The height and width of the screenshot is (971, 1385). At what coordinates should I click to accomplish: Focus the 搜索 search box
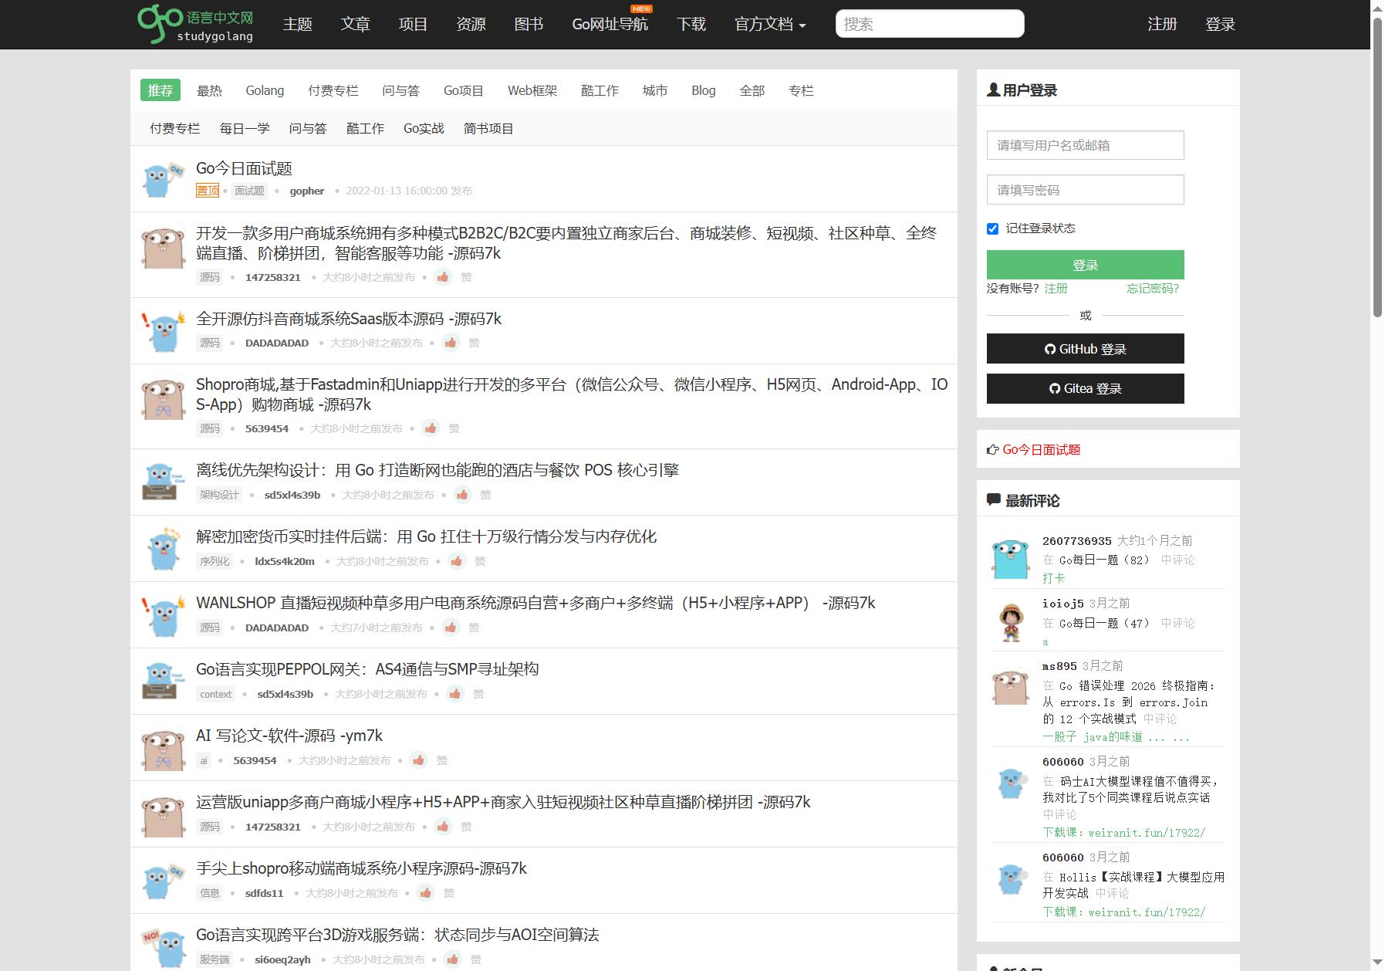pyautogui.click(x=930, y=24)
